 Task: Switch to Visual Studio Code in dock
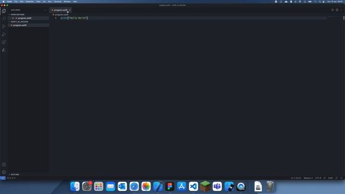pyautogui.click(x=194, y=186)
